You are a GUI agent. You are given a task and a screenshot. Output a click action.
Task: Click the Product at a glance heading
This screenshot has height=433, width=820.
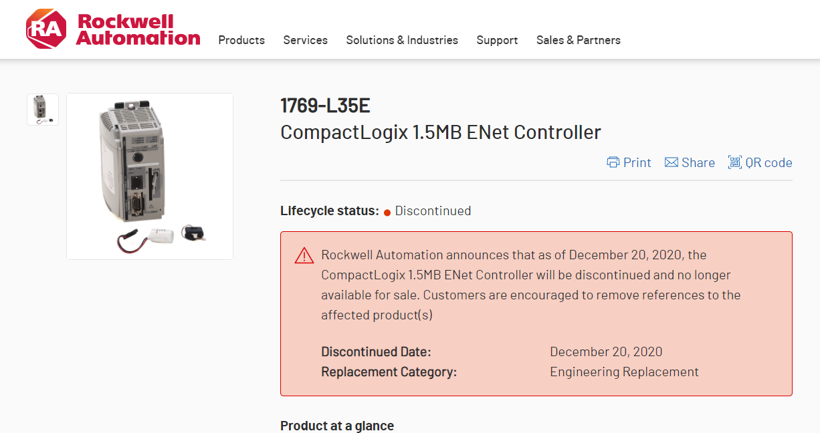[337, 426]
